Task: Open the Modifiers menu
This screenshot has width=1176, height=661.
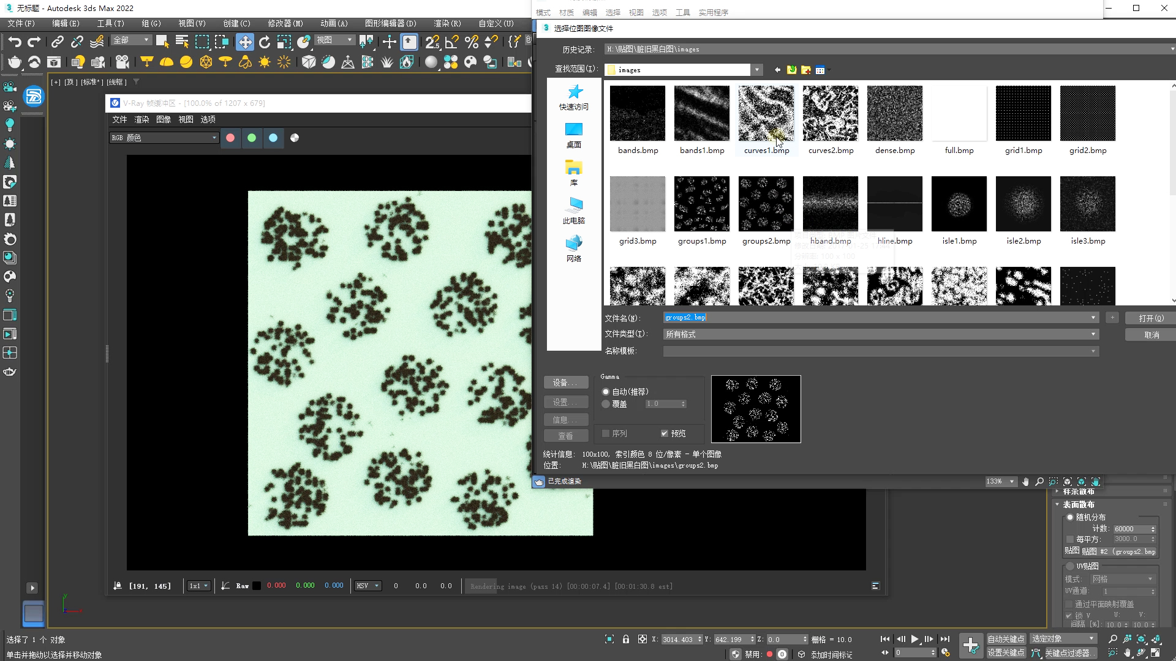Action: point(285,23)
